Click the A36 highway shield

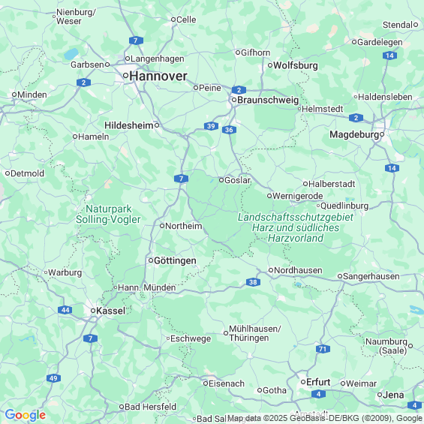229,130
